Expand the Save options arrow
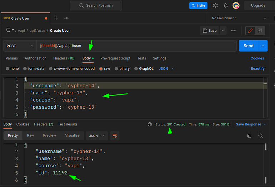Screen dimensions: 275x187 [223, 31]
